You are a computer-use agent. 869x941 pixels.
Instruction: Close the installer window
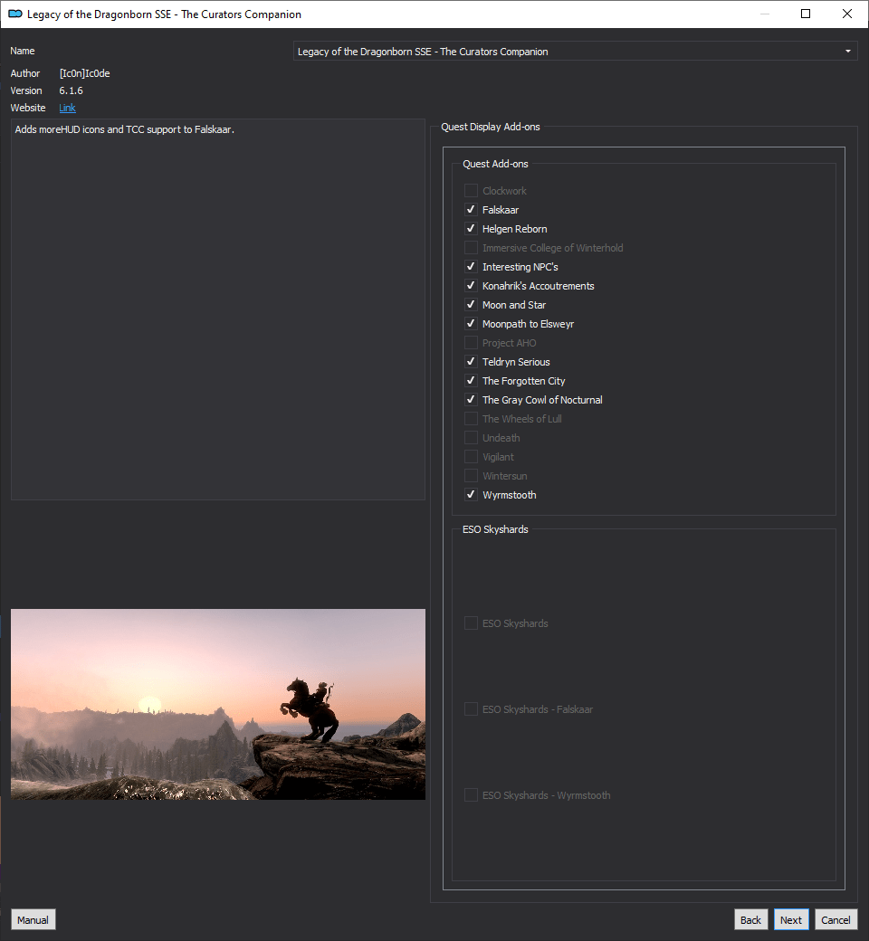click(847, 14)
